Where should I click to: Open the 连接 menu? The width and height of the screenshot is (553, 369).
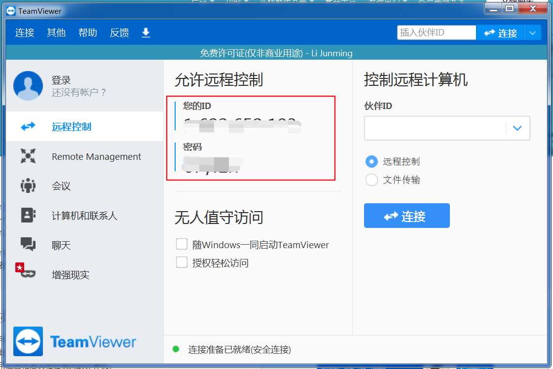(25, 33)
